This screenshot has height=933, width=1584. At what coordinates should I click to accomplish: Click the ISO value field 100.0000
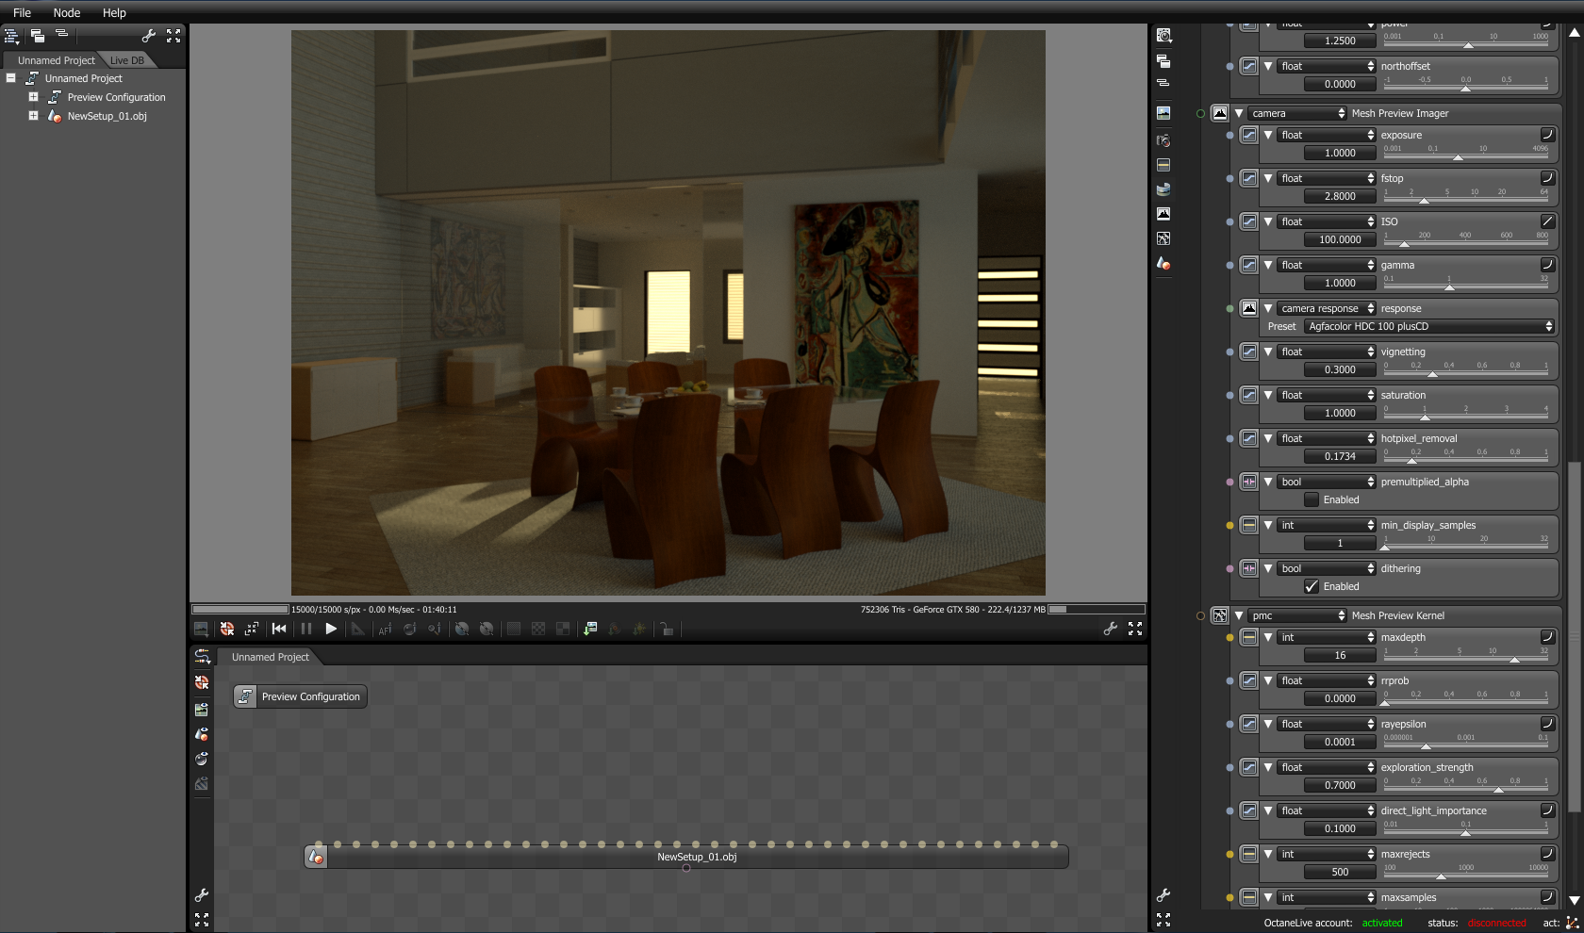[1340, 239]
